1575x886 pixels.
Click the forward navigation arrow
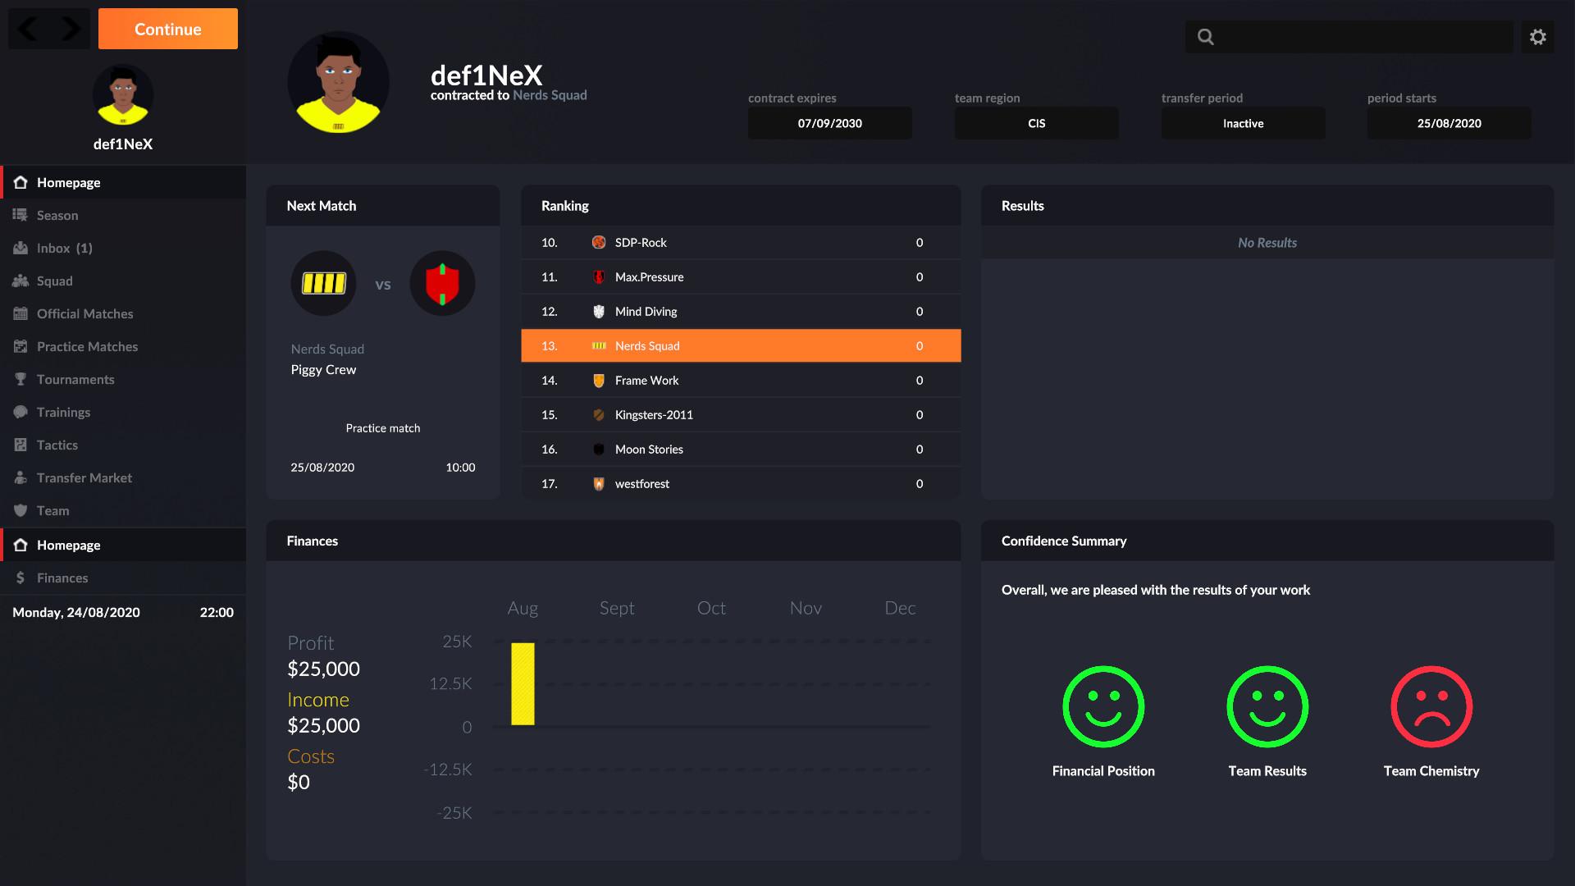click(x=67, y=29)
